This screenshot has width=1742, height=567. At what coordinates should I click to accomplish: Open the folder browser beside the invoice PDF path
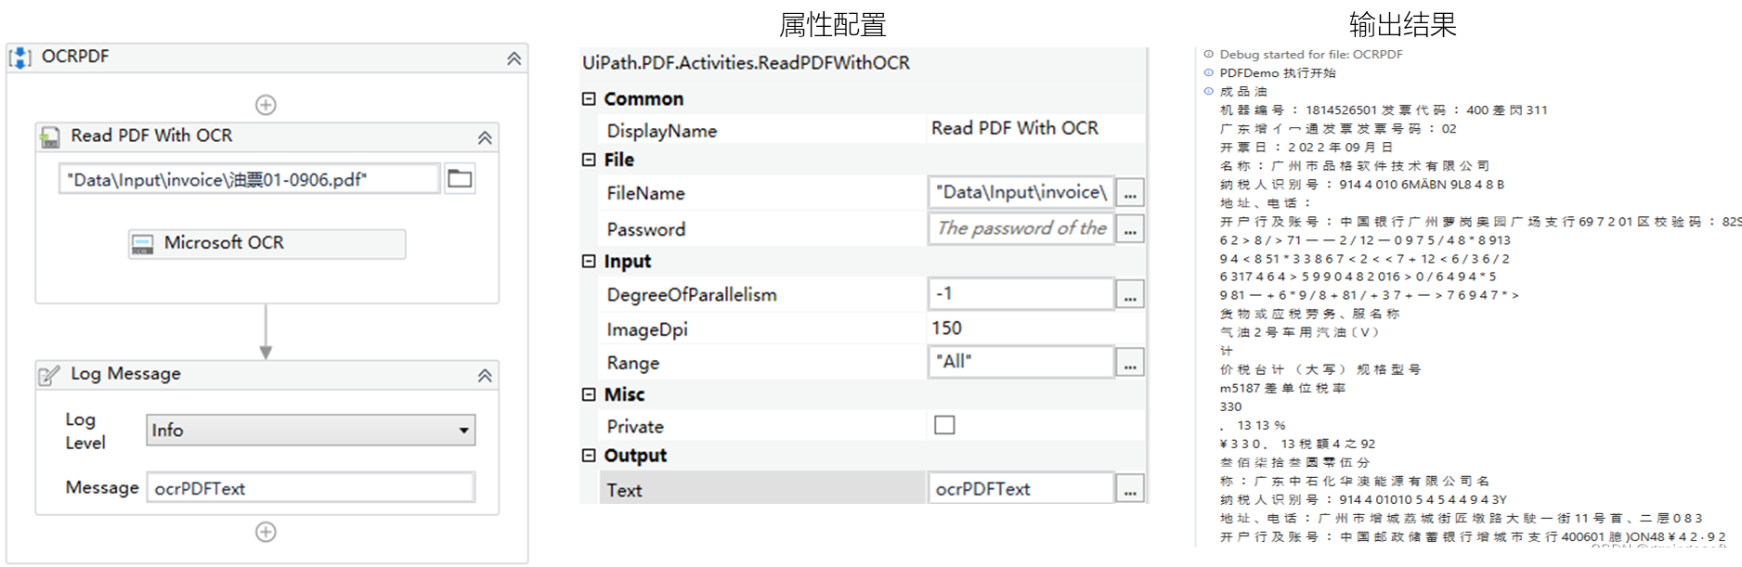461,177
